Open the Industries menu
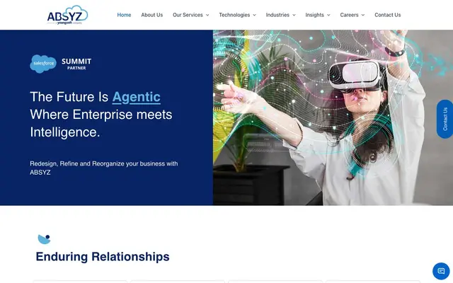 (x=277, y=15)
